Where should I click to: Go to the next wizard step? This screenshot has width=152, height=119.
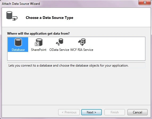point(91,112)
